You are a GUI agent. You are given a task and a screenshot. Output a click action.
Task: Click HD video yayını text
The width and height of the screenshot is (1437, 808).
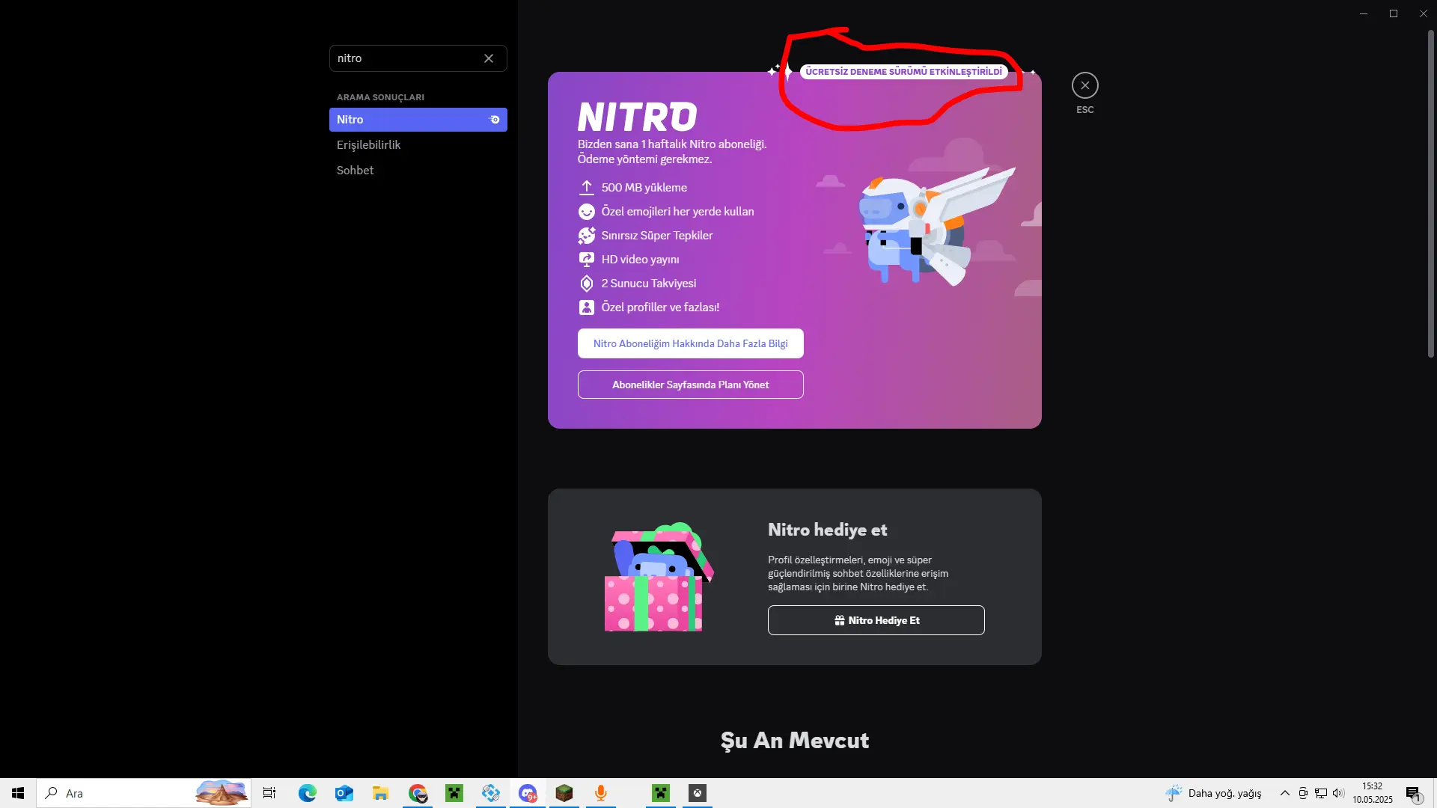click(641, 260)
